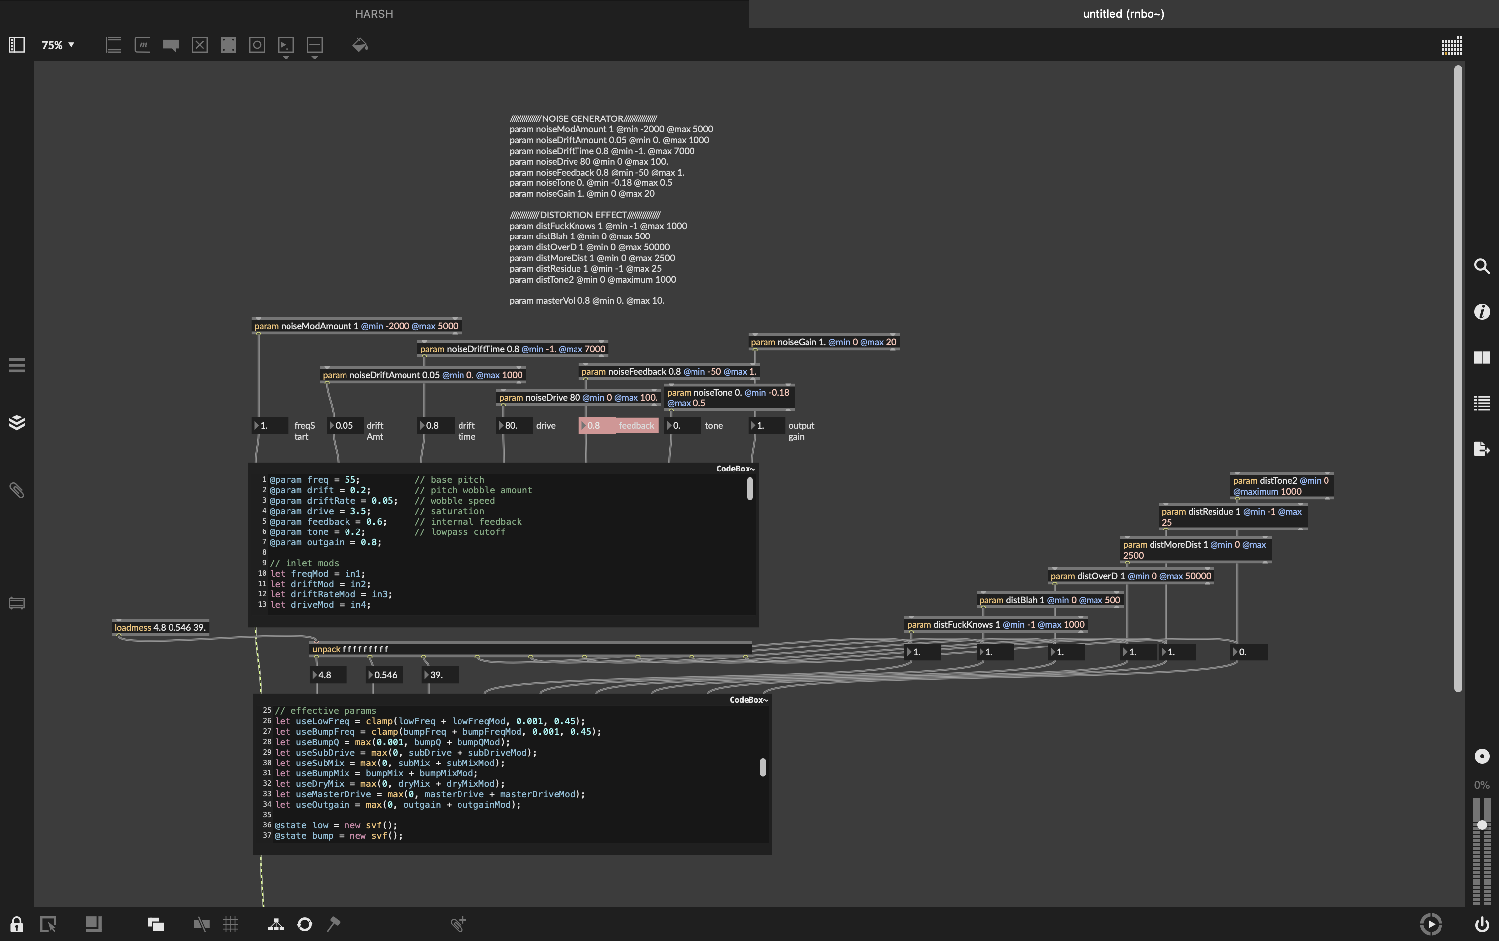This screenshot has height=941, width=1499.
Task: Open the paint bucket format palette
Action: [360, 45]
